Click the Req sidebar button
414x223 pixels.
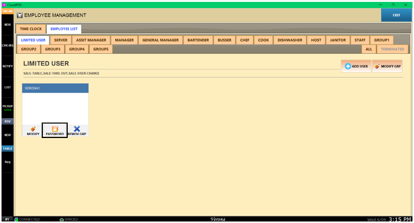coord(7,162)
